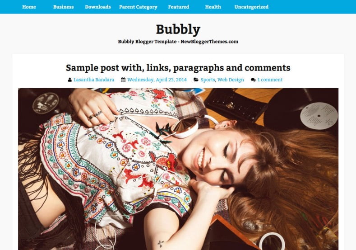Select the Featured nav item
Viewport: 356px width, 250px height.
179,7
